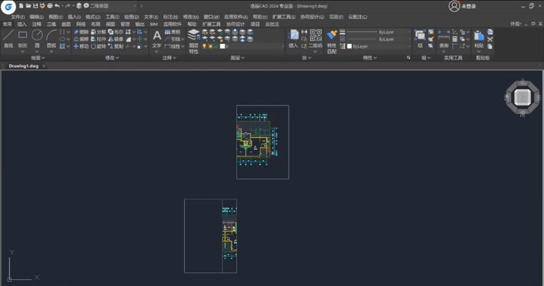
Task: Open the 标注(N) menu
Action: click(x=171, y=16)
